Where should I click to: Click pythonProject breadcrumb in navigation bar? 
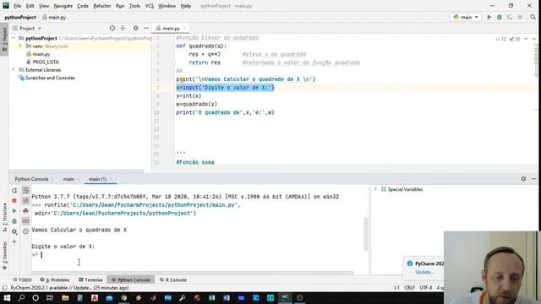pyautogui.click(x=20, y=17)
